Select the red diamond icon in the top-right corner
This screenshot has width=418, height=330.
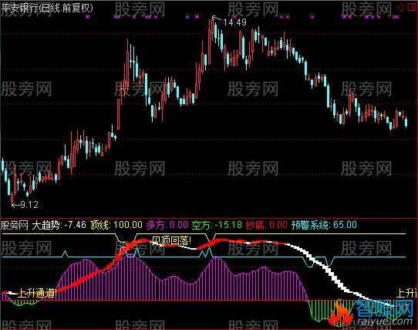(401, 7)
